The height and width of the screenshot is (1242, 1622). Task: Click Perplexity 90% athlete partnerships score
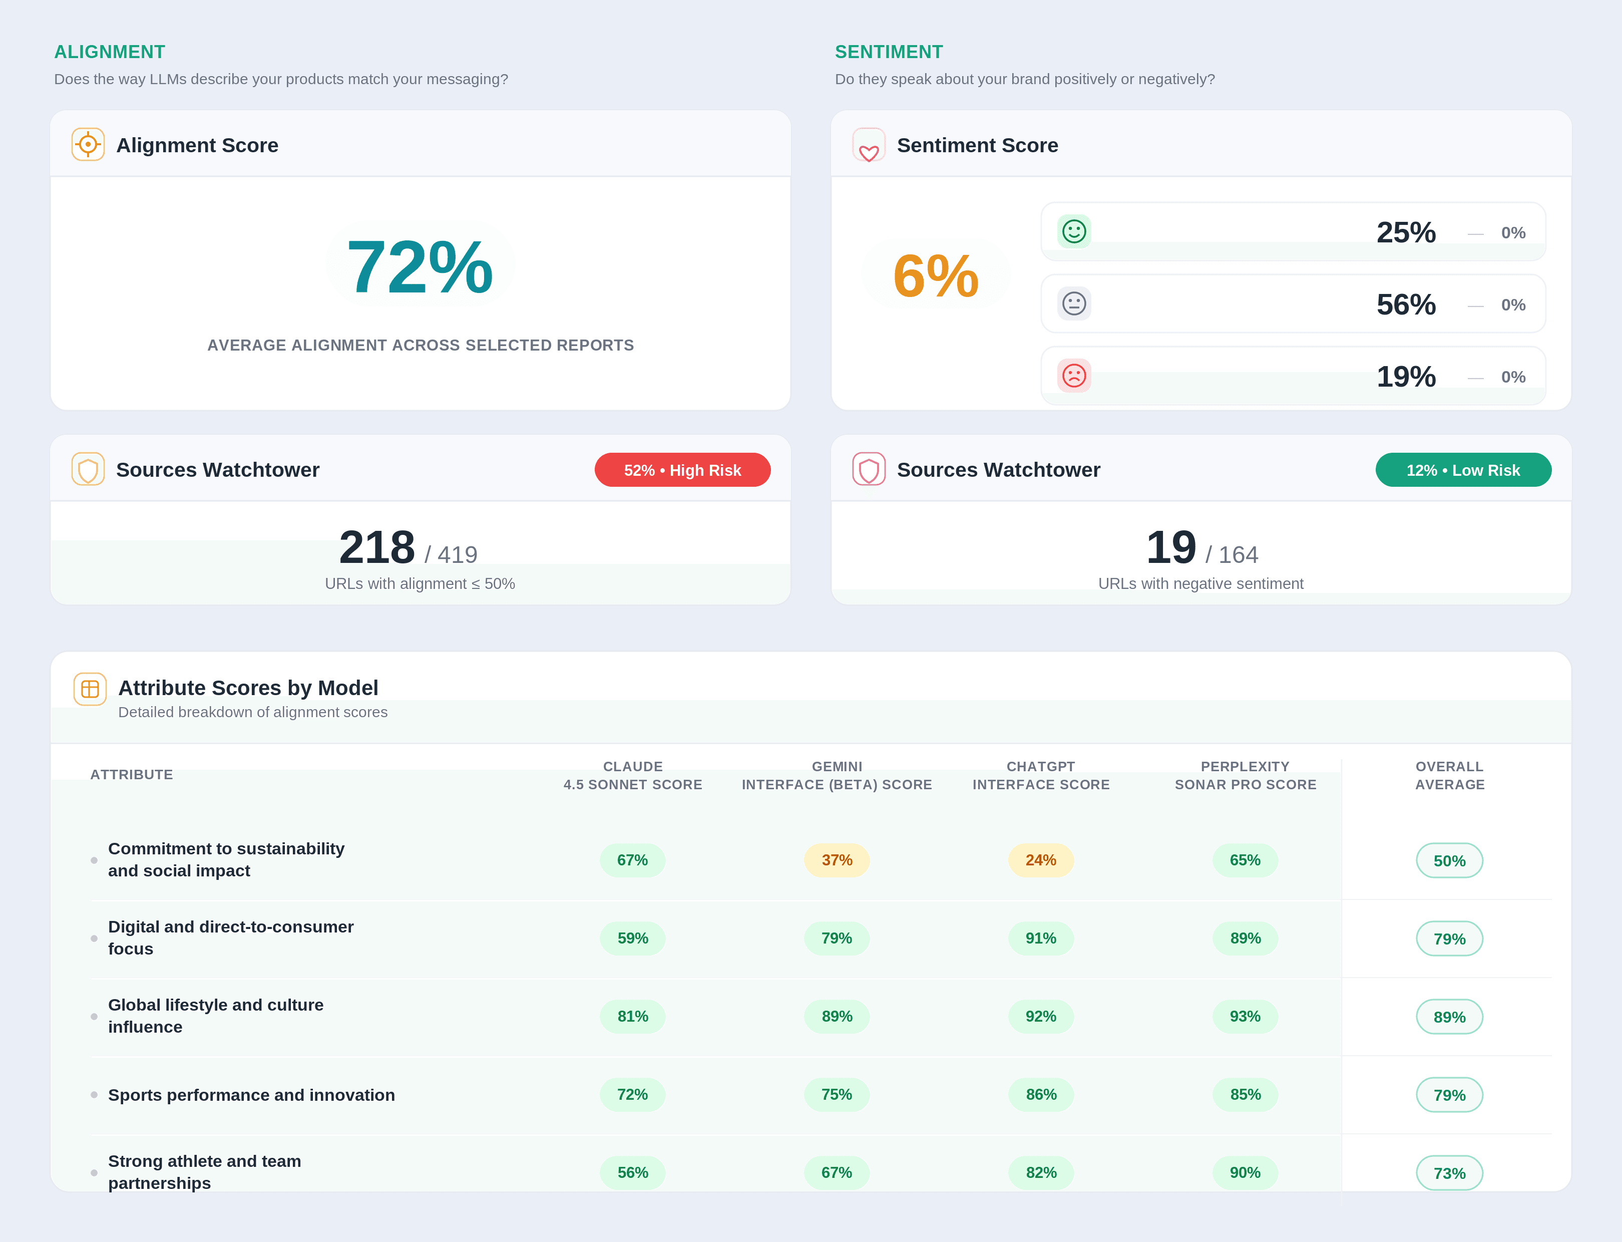[1245, 1172]
